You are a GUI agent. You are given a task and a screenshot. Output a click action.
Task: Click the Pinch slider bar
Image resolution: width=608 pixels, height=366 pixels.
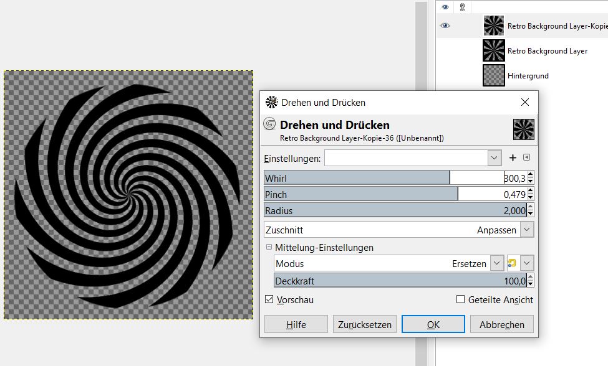click(360, 194)
